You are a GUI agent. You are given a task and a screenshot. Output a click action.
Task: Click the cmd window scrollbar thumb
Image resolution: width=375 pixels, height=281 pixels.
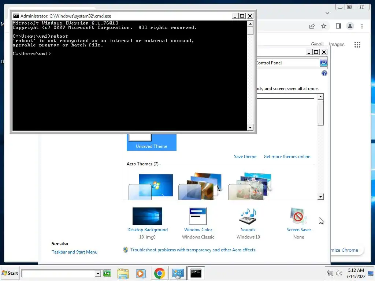coord(250,31)
